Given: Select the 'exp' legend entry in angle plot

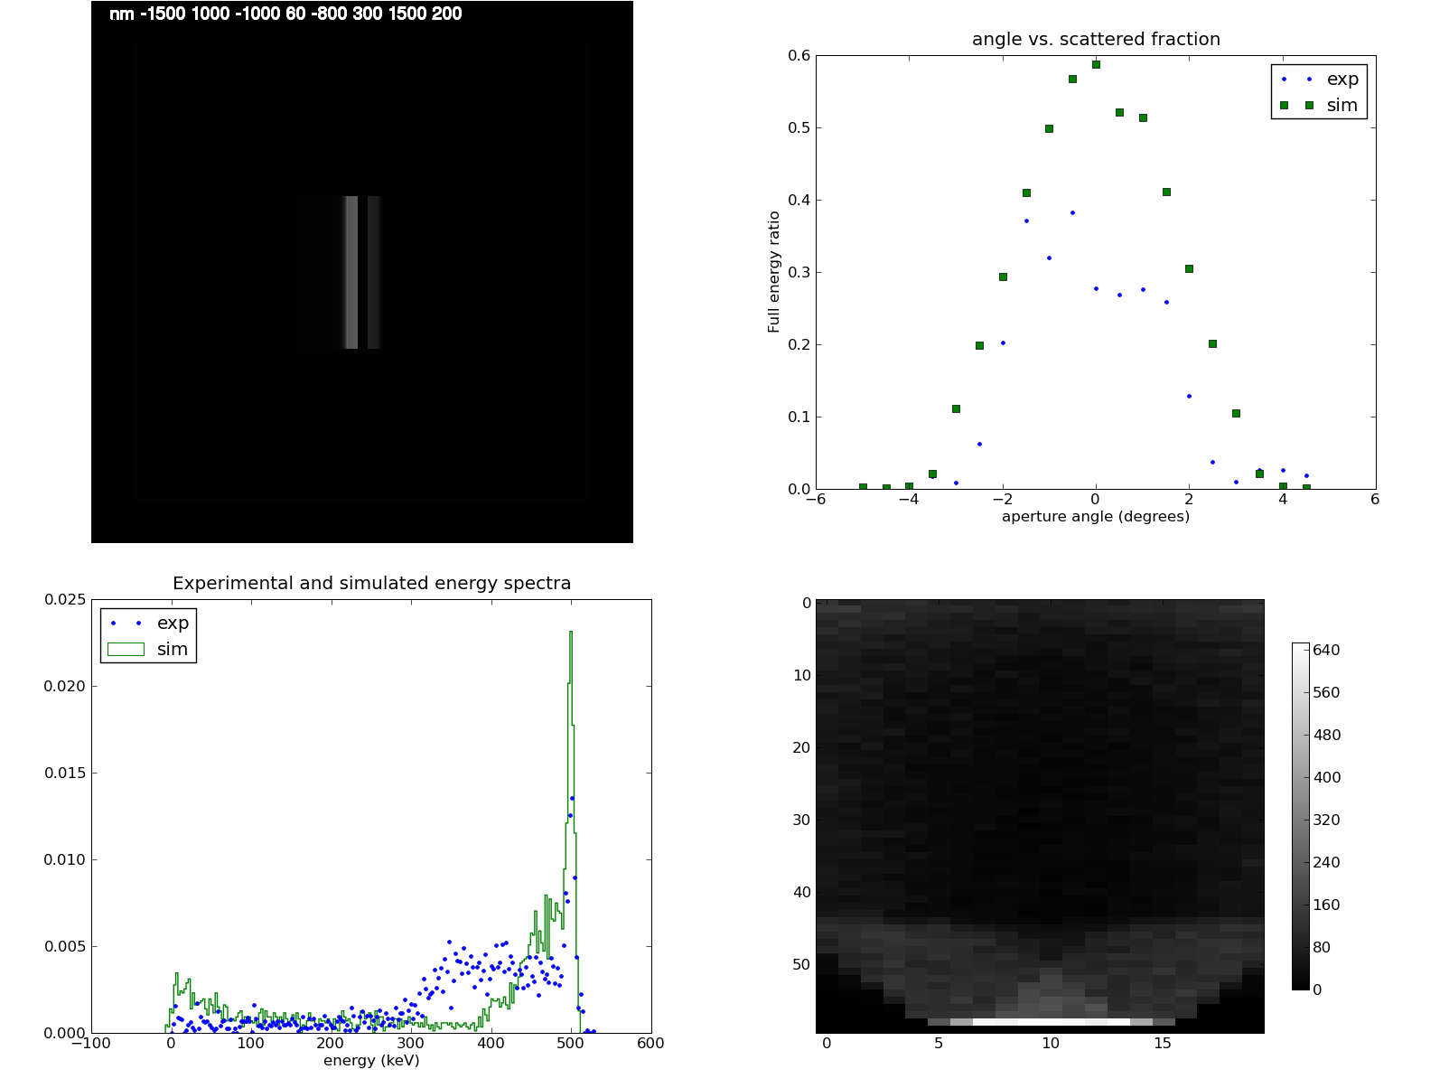Looking at the screenshot, I should (x=1319, y=79).
